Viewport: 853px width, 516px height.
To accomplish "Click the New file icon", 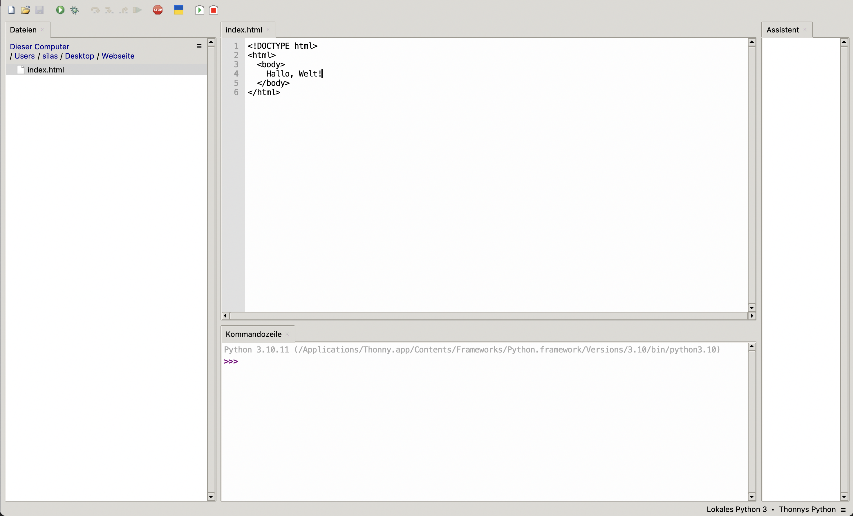I will pyautogui.click(x=11, y=10).
